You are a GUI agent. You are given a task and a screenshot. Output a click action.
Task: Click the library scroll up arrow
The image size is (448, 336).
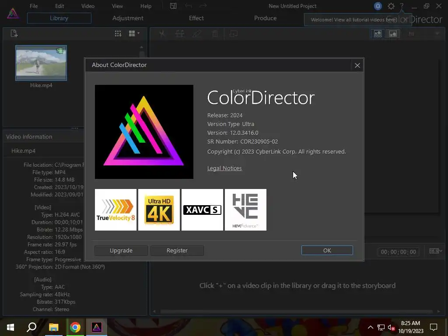pyautogui.click(x=142, y=47)
